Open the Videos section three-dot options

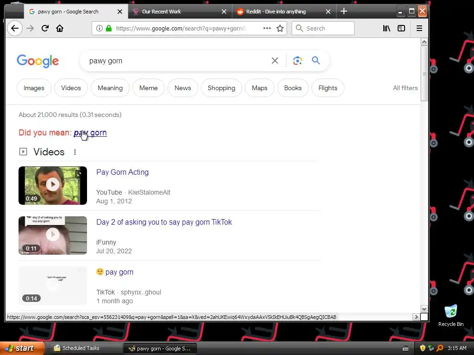pos(75,152)
